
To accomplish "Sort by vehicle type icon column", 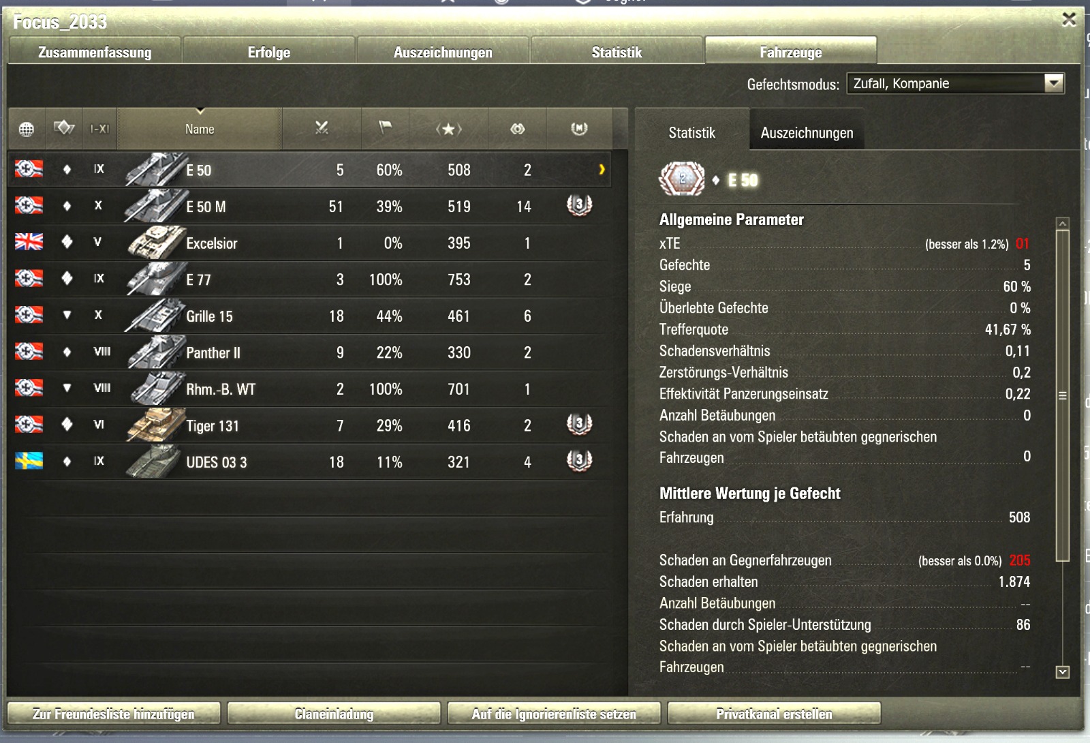I will click(x=64, y=129).
